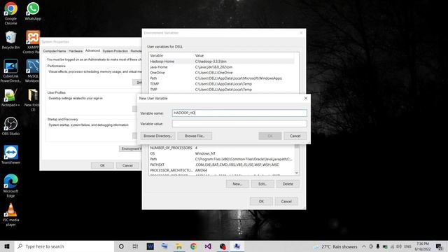
Task: Select the java-Home user variable row
Action: (x=221, y=67)
